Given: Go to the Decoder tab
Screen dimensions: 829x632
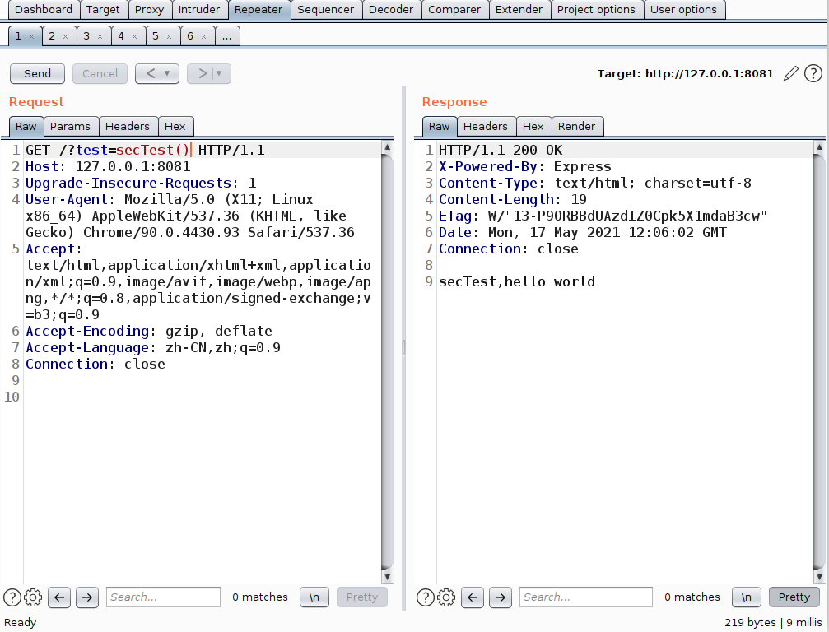Looking at the screenshot, I should click(x=391, y=10).
